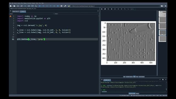Click the Remove plot trash icon
The width and height of the screenshot is (176, 99).
(x=112, y=9)
